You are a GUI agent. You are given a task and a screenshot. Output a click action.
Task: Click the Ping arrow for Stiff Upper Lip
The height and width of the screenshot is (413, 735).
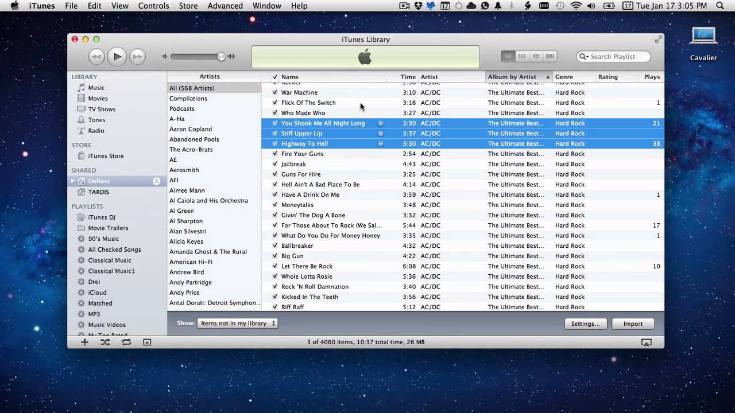(380, 133)
